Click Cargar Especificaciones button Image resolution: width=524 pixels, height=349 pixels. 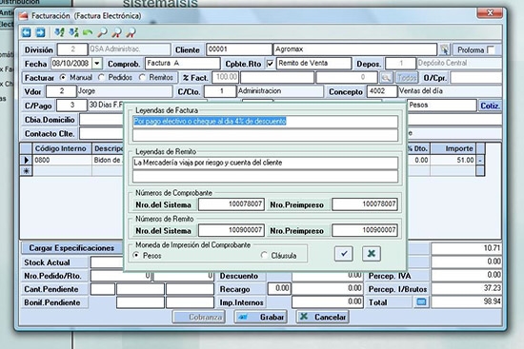(71, 248)
